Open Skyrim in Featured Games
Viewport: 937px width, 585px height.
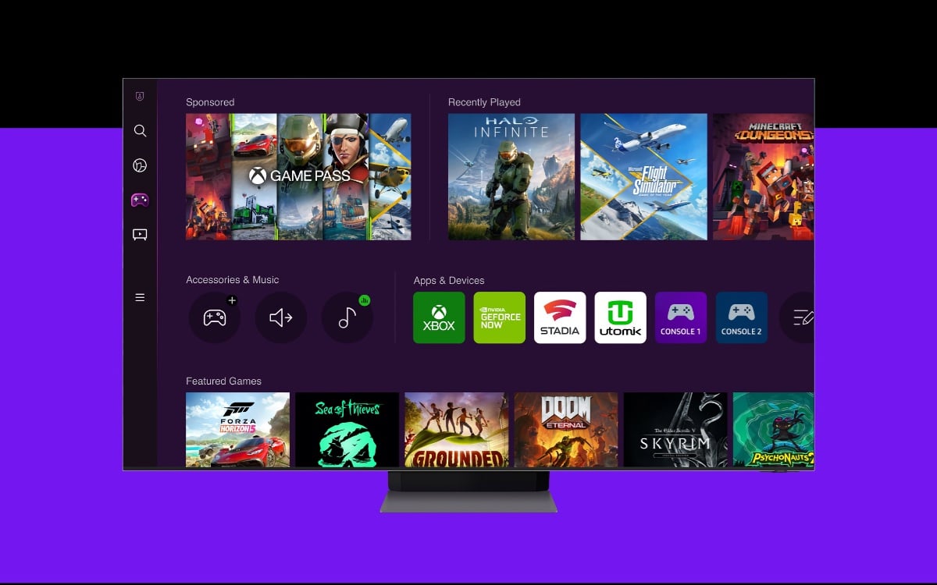pyautogui.click(x=675, y=430)
